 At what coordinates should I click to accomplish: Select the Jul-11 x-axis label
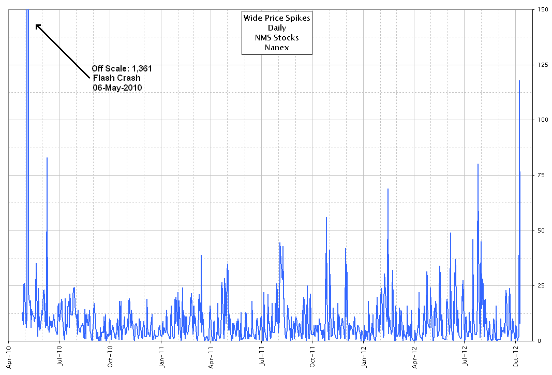pos(262,356)
